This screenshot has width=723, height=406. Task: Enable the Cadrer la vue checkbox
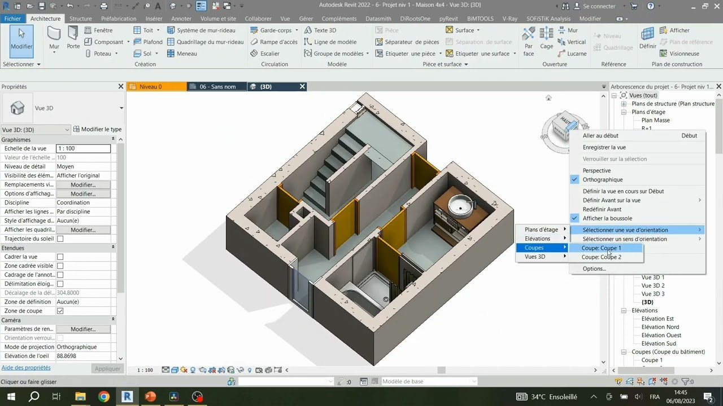click(60, 257)
